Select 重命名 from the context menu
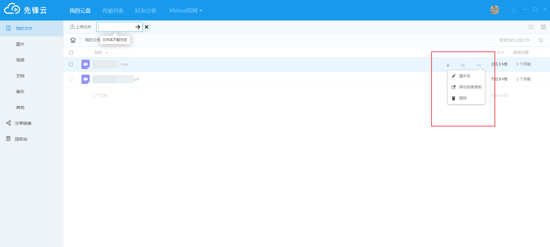The width and height of the screenshot is (550, 247). (464, 76)
